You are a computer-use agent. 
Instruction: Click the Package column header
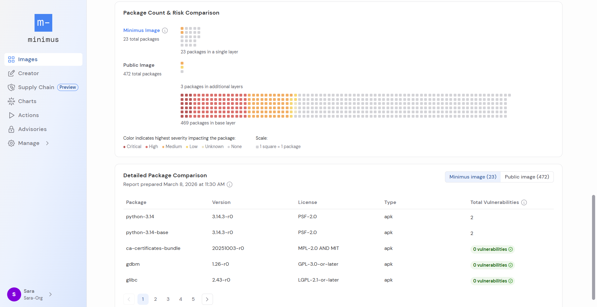pyautogui.click(x=136, y=202)
